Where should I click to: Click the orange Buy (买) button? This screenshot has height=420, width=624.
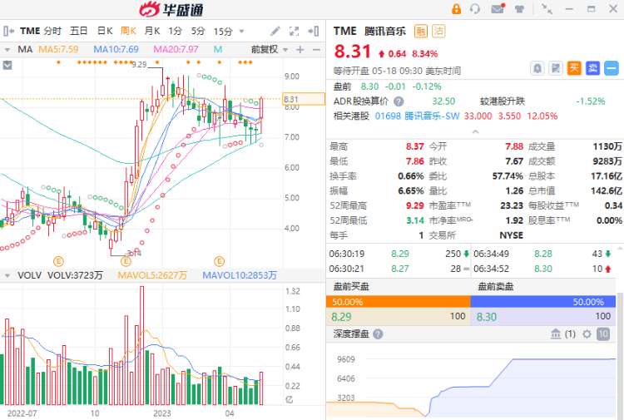(574, 68)
